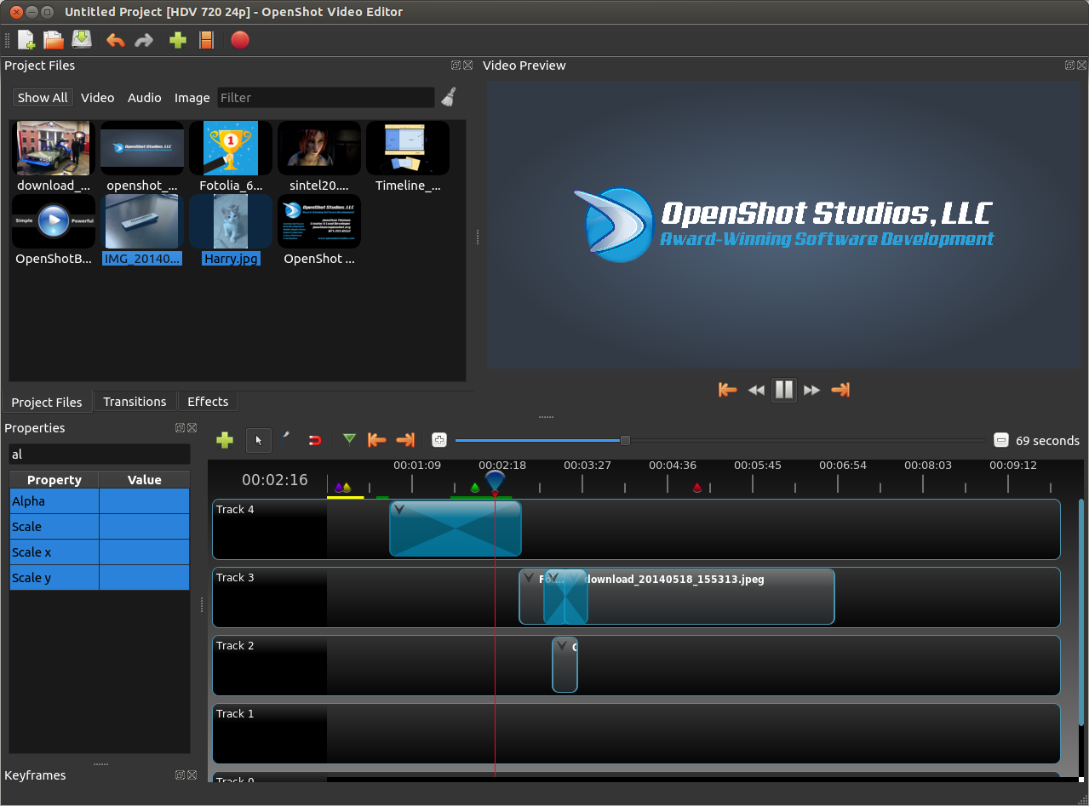Toggle the Video filter in Project Files
The height and width of the screenshot is (806, 1089).
[x=97, y=97]
